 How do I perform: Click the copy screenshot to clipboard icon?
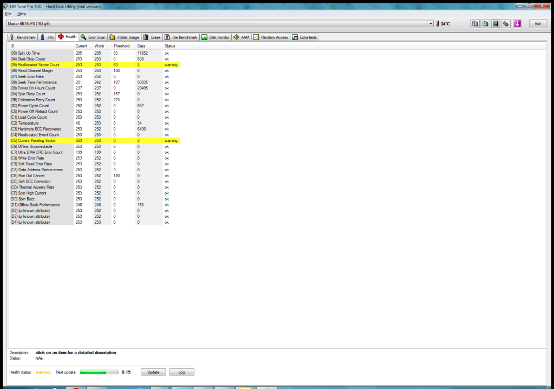(485, 24)
